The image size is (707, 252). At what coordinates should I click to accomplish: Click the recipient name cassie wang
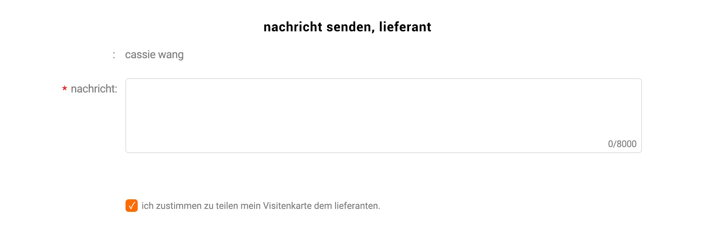click(x=154, y=55)
